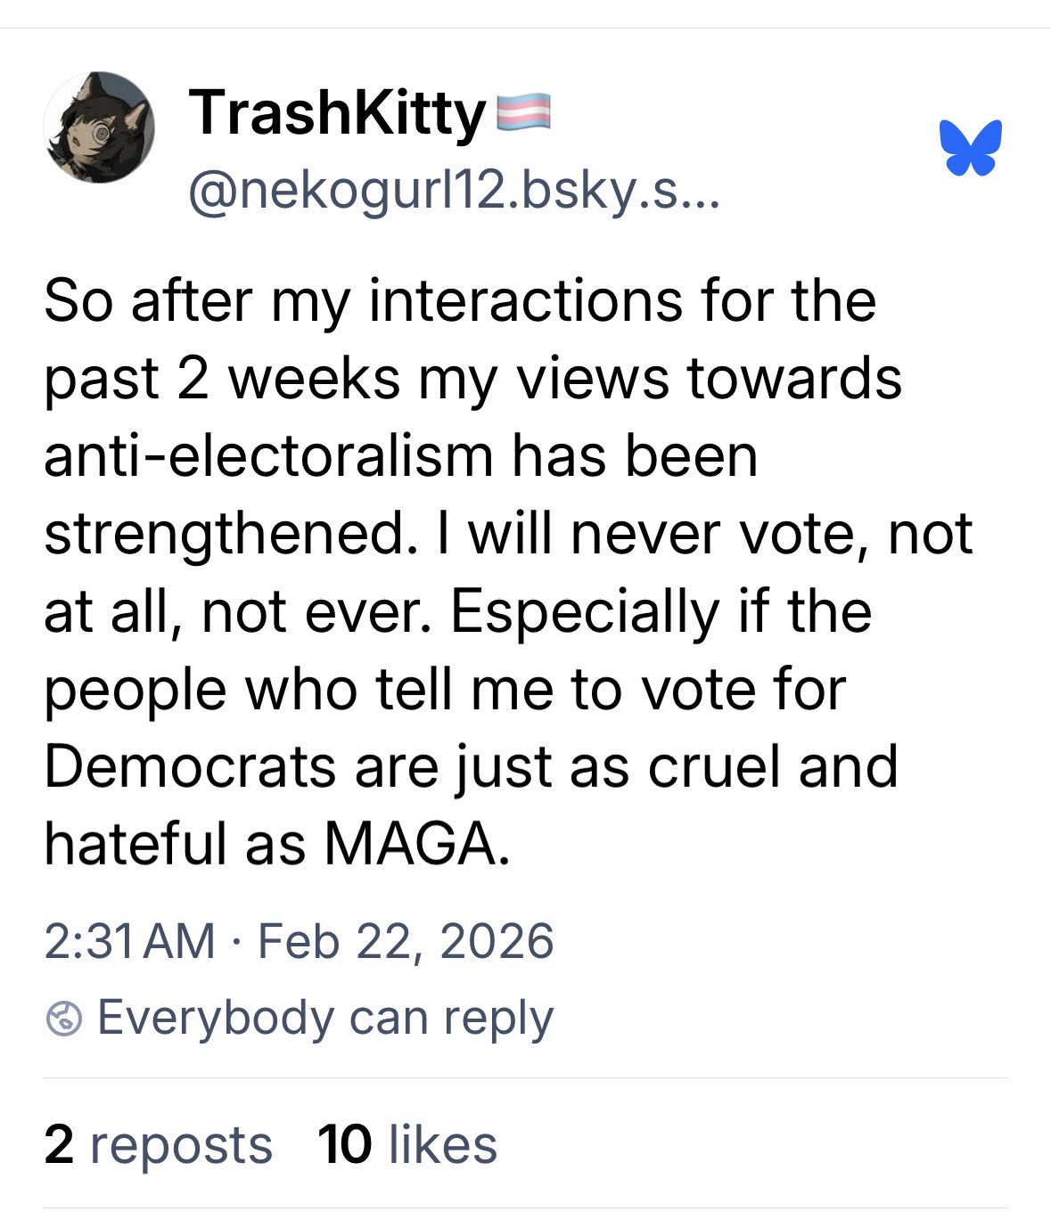
Task: View the 2 reposts list
Action: click(x=158, y=1144)
